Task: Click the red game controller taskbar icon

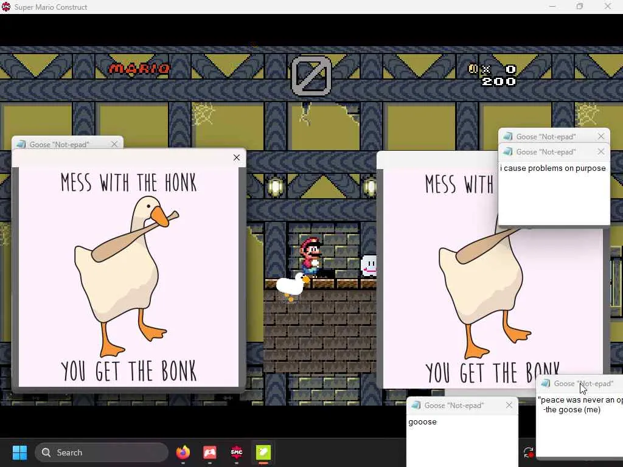Action: pyautogui.click(x=210, y=452)
